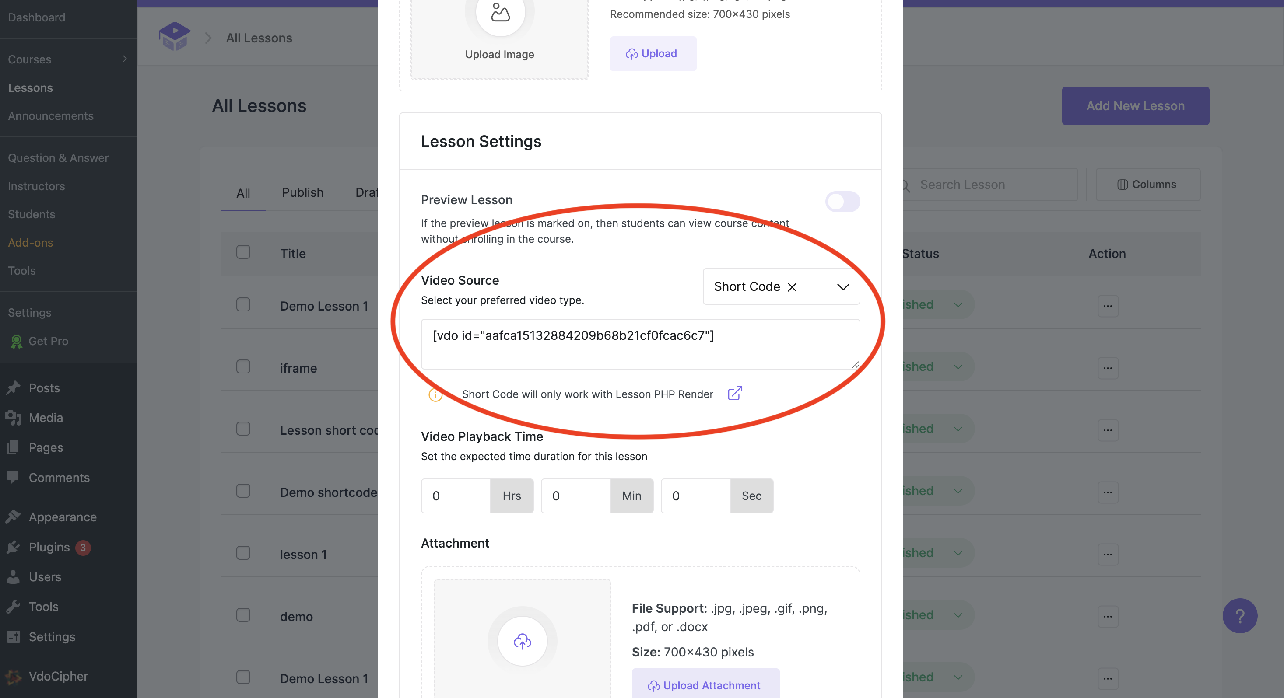Click the help question mark bubble
Image resolution: width=1284 pixels, height=698 pixels.
[1241, 616]
